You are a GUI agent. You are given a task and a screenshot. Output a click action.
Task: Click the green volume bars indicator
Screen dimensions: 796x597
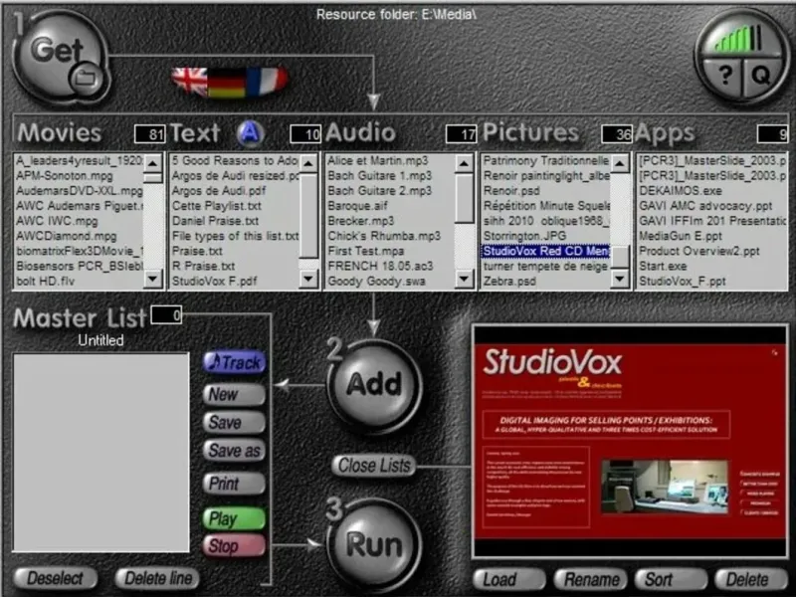[x=739, y=38]
